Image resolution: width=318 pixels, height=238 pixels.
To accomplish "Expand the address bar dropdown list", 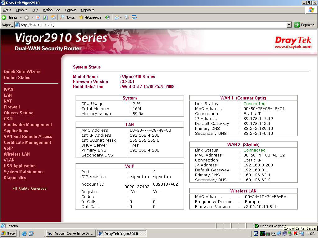I will point(289,25).
